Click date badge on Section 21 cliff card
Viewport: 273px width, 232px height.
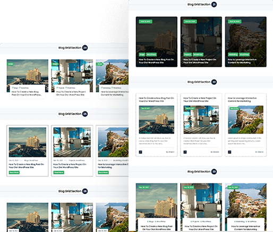235,22
